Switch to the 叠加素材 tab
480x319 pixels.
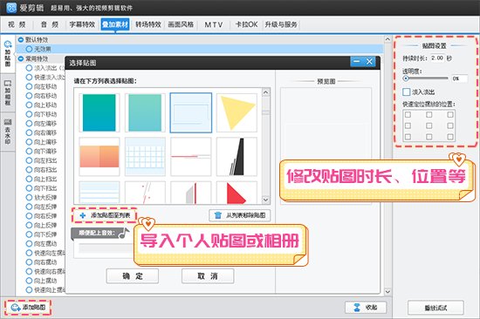115,24
